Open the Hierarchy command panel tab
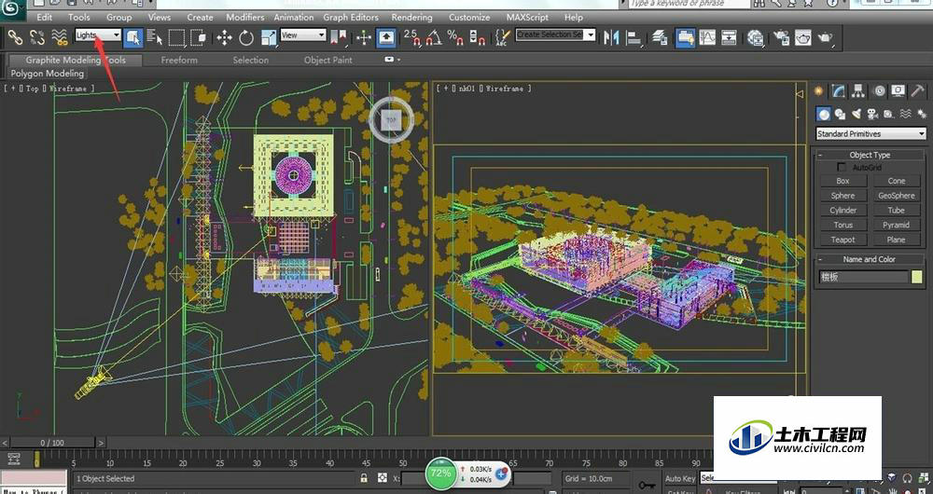933x494 pixels. point(858,91)
